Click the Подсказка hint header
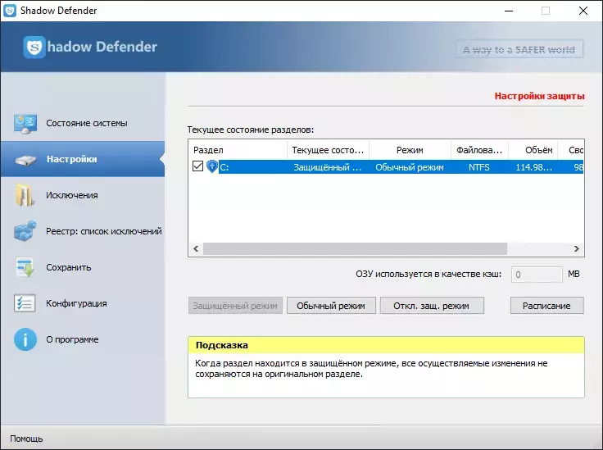The height and width of the screenshot is (450, 603). 386,345
